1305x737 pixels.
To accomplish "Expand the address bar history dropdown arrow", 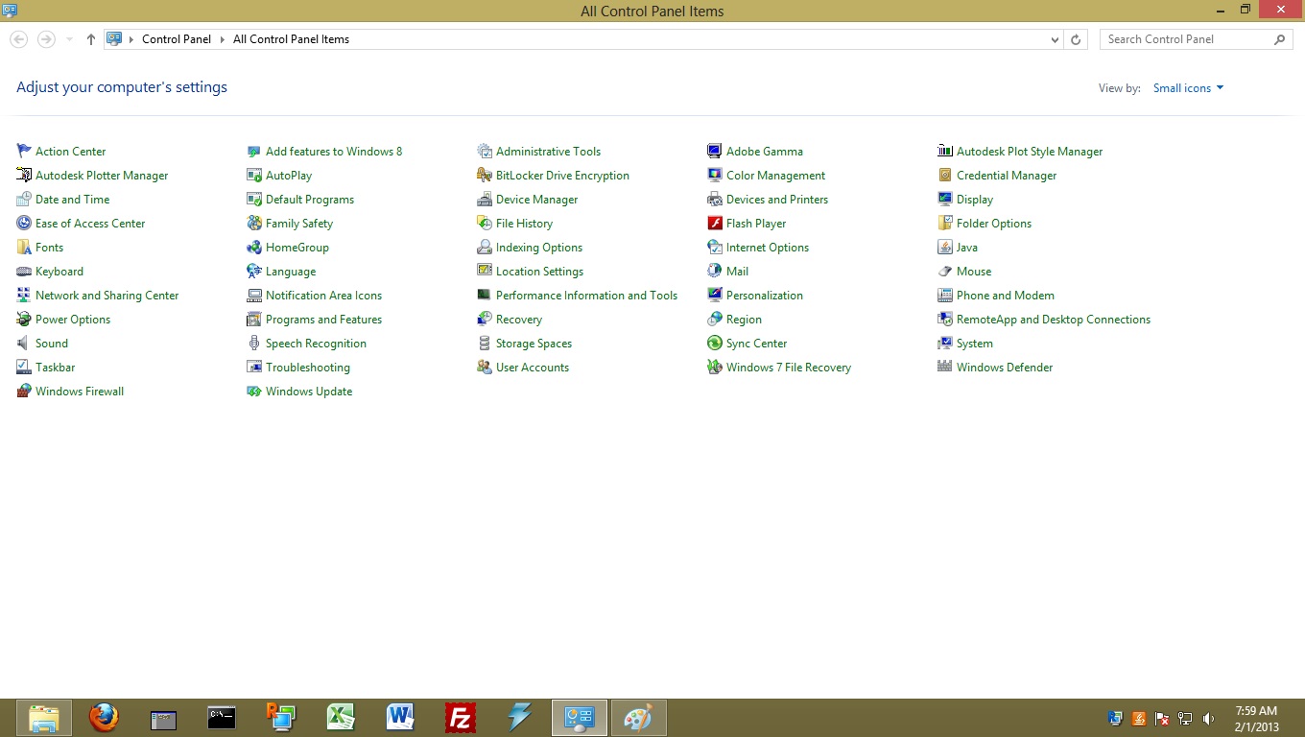I will point(1055,39).
